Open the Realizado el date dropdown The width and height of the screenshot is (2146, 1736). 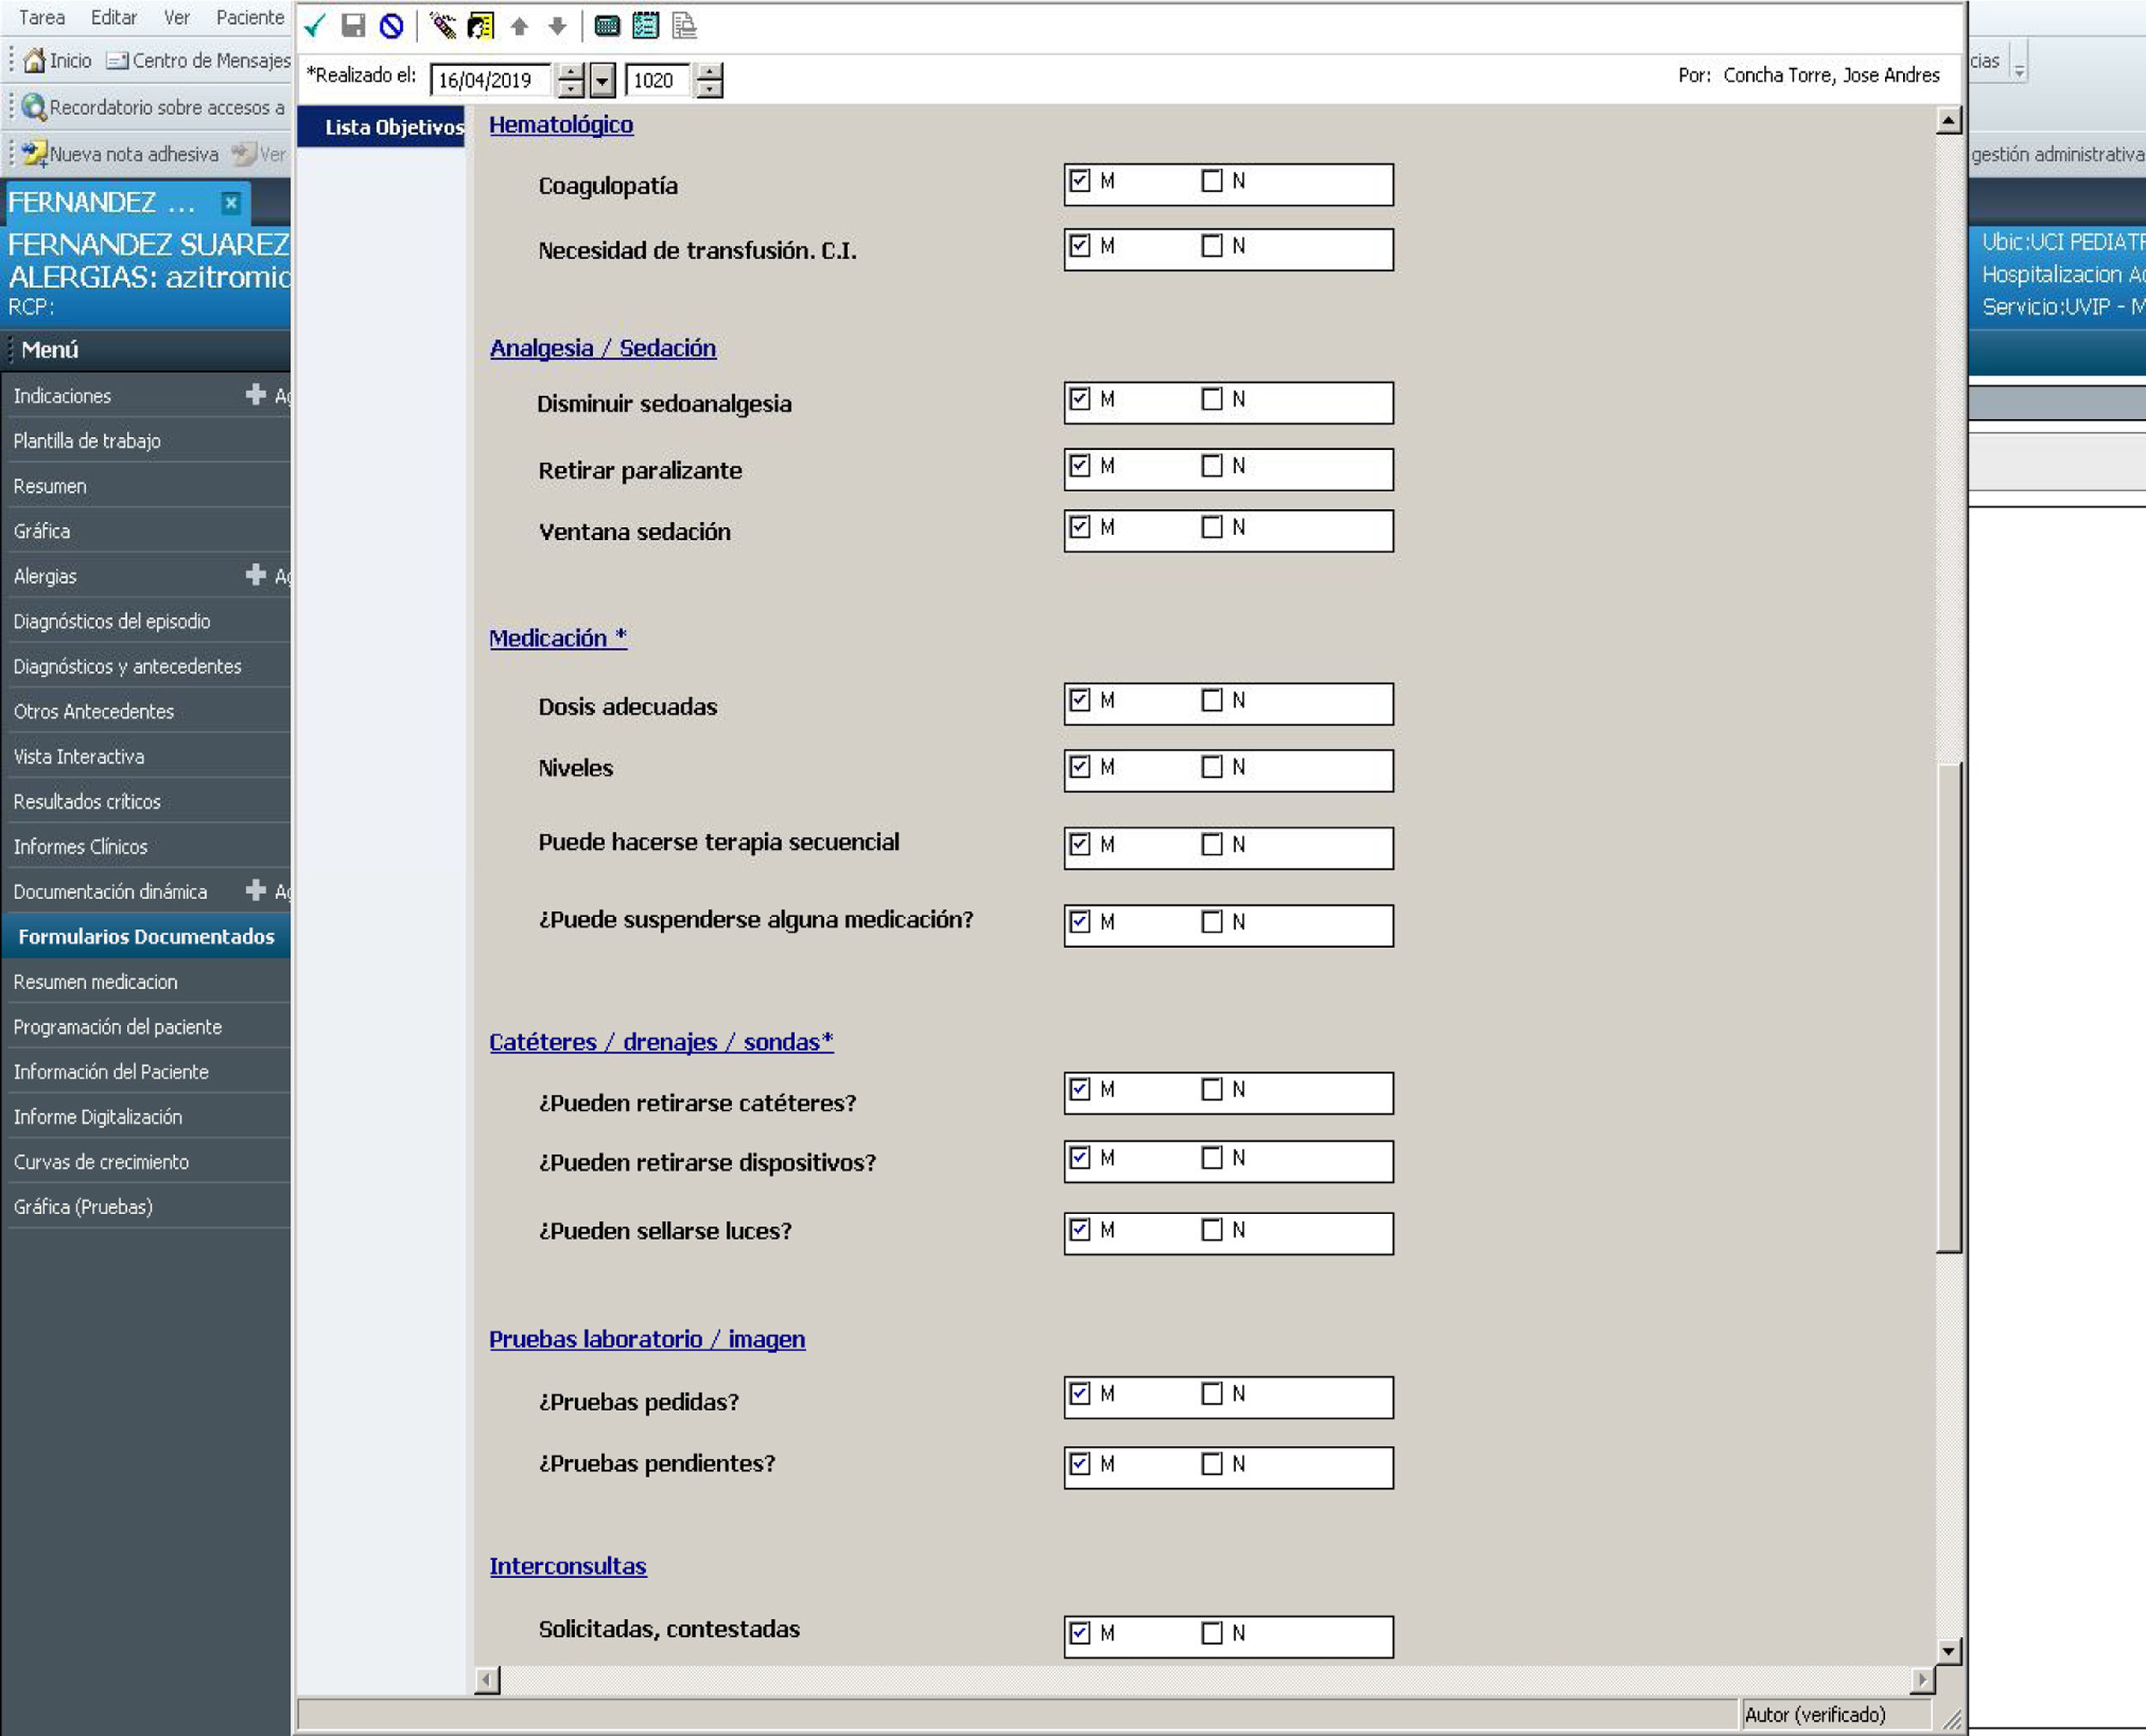[603, 80]
